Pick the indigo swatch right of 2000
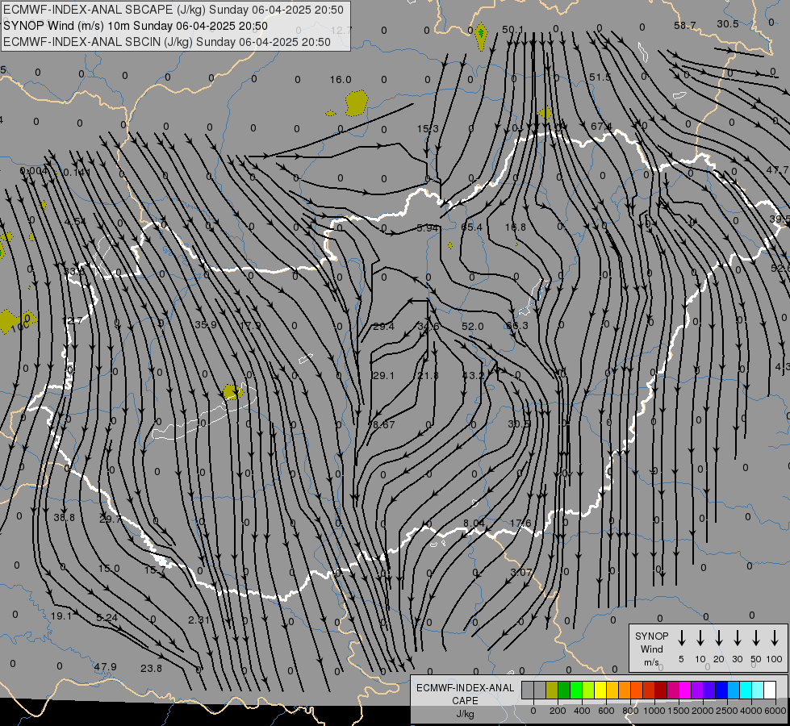 coord(708,691)
